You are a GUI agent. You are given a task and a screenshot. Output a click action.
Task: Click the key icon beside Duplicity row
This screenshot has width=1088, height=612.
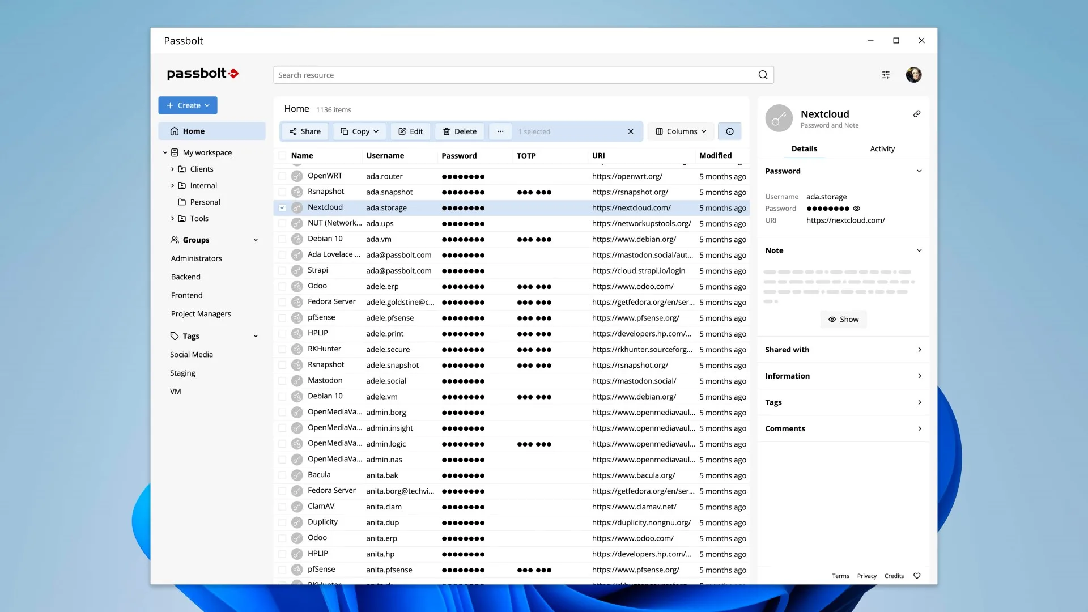[297, 522]
